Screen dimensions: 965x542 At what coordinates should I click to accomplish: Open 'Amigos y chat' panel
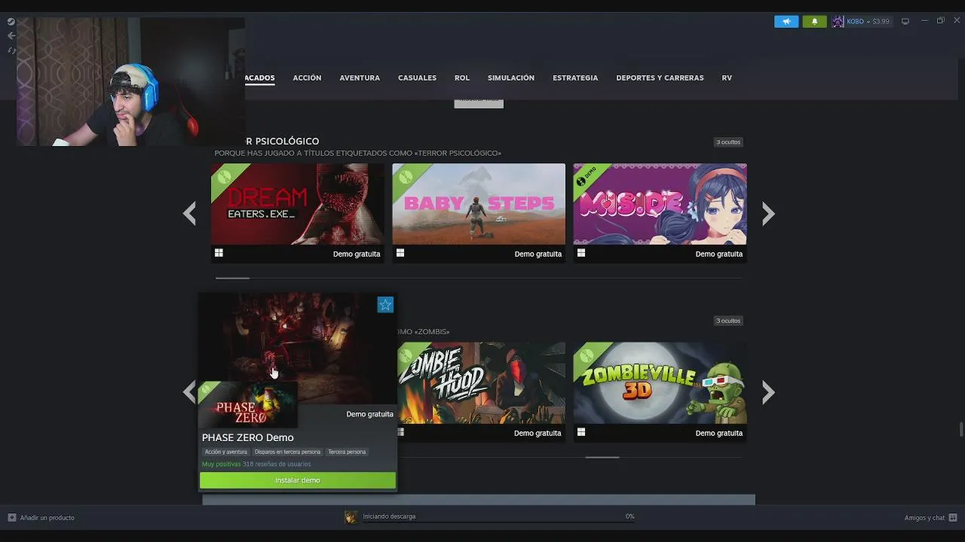(924, 518)
